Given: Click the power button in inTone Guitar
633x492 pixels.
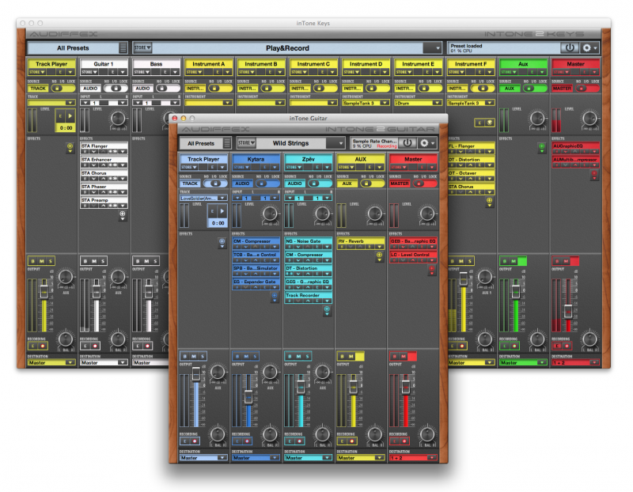Looking at the screenshot, I should pyautogui.click(x=407, y=143).
